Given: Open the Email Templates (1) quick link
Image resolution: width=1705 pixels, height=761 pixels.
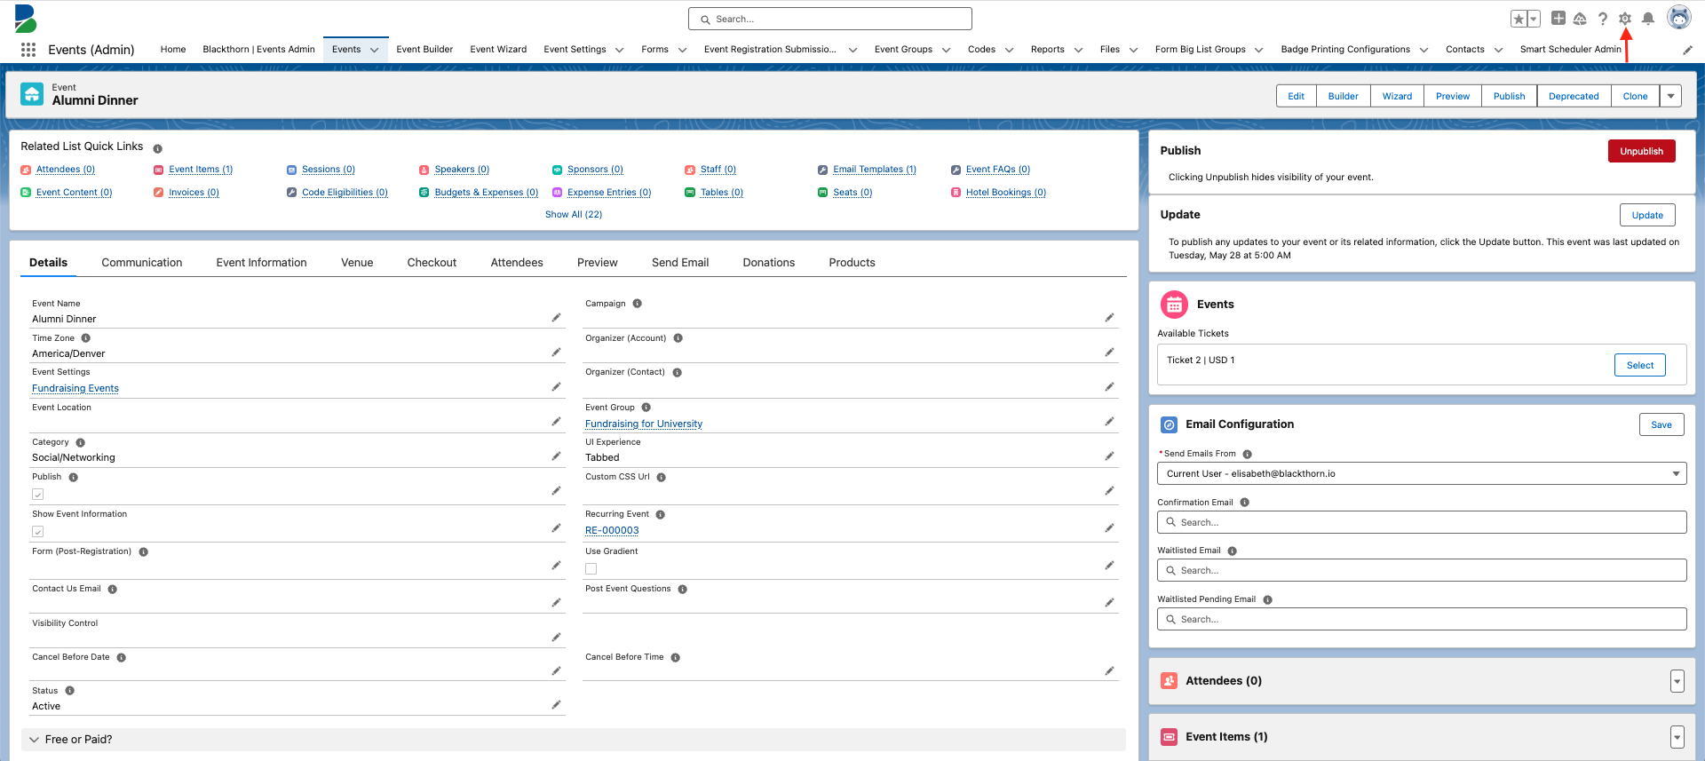Looking at the screenshot, I should tap(875, 170).
